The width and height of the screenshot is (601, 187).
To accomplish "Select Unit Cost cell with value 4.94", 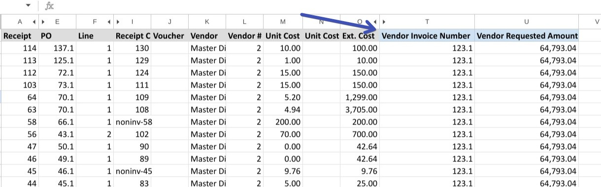I will pos(283,110).
